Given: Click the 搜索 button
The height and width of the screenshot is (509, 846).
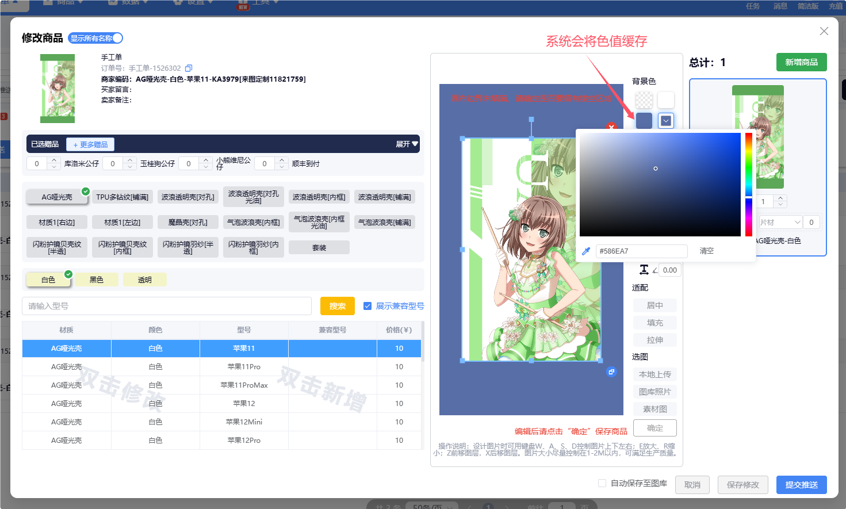Looking at the screenshot, I should pyautogui.click(x=338, y=306).
